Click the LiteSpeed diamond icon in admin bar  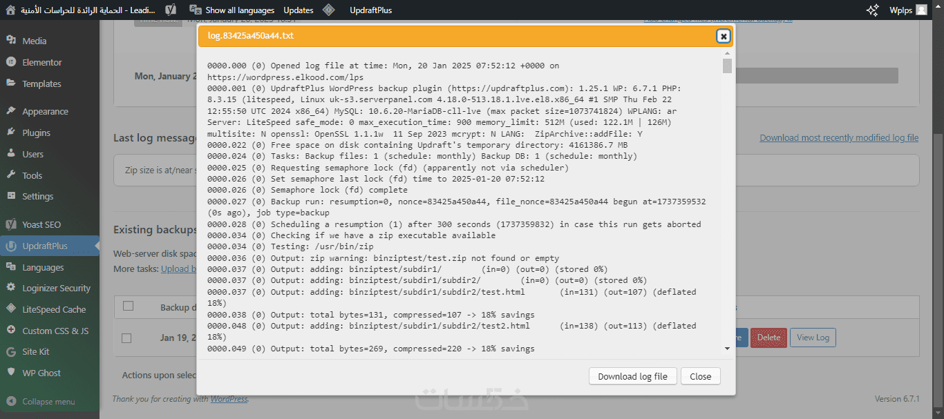[x=329, y=10]
